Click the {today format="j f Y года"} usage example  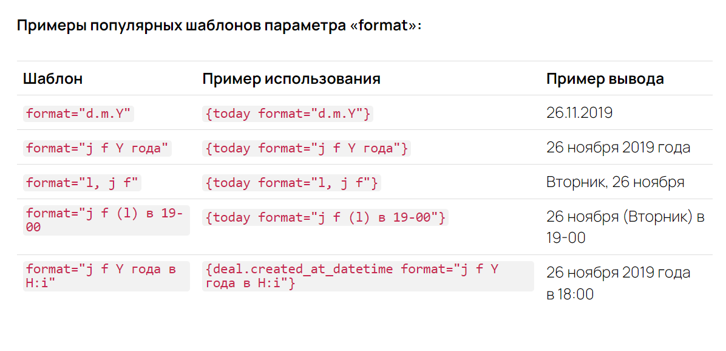point(307,148)
